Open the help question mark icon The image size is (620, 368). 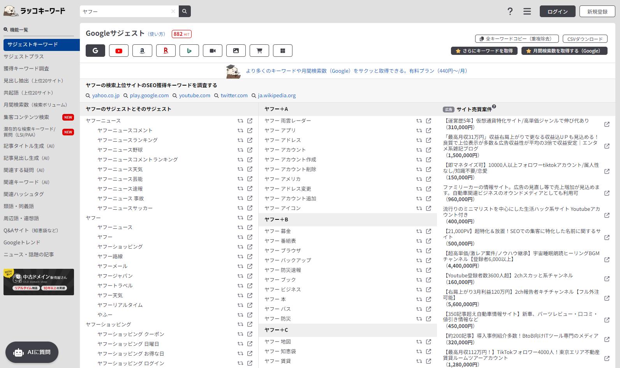[510, 11]
